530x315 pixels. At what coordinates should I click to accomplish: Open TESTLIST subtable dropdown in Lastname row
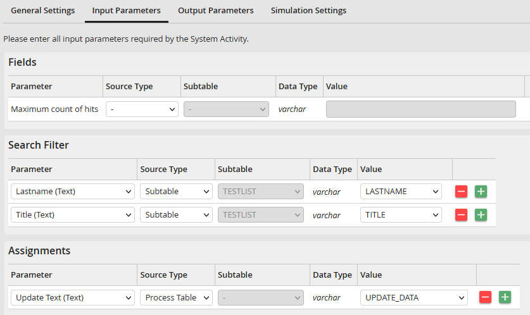coord(261,192)
